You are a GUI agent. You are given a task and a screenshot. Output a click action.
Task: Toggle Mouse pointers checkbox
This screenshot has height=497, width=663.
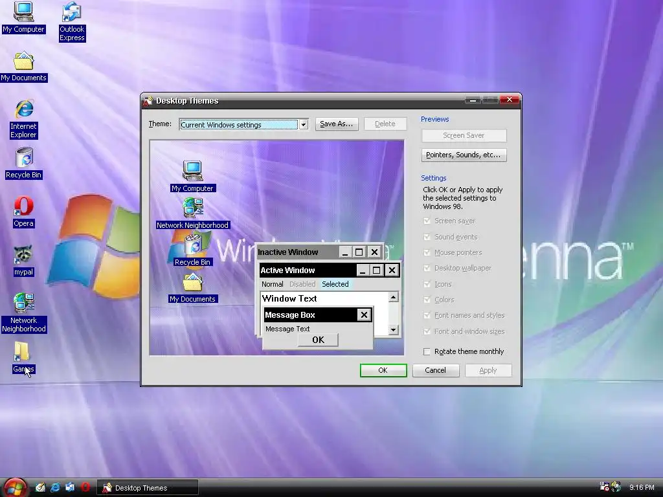tap(427, 252)
